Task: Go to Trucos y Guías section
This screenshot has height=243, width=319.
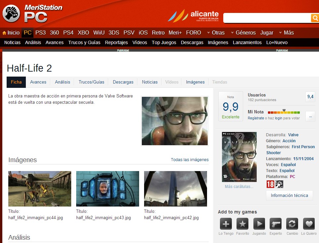Action: tap(84, 42)
